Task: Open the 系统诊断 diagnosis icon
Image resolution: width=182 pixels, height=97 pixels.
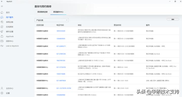Action: 2,22
